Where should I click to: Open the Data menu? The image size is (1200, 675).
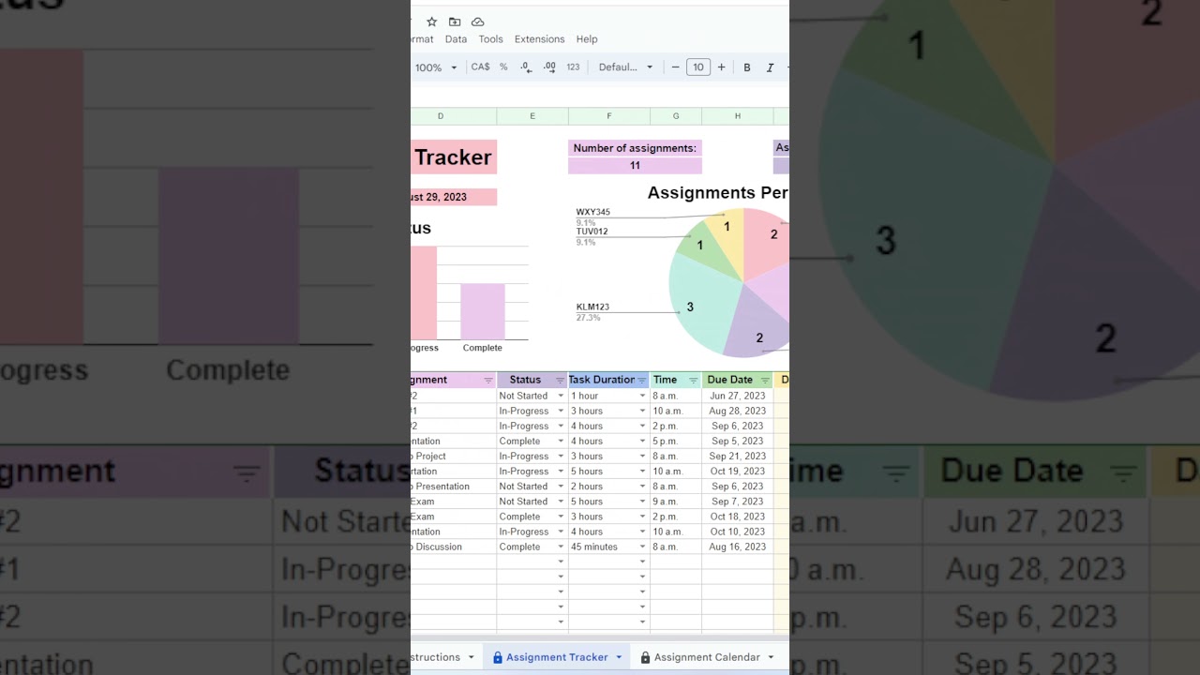456,39
